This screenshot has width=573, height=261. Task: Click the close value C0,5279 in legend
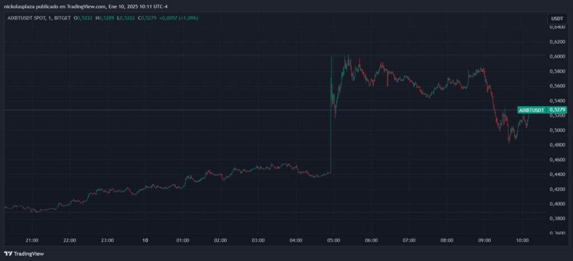[x=147, y=18]
